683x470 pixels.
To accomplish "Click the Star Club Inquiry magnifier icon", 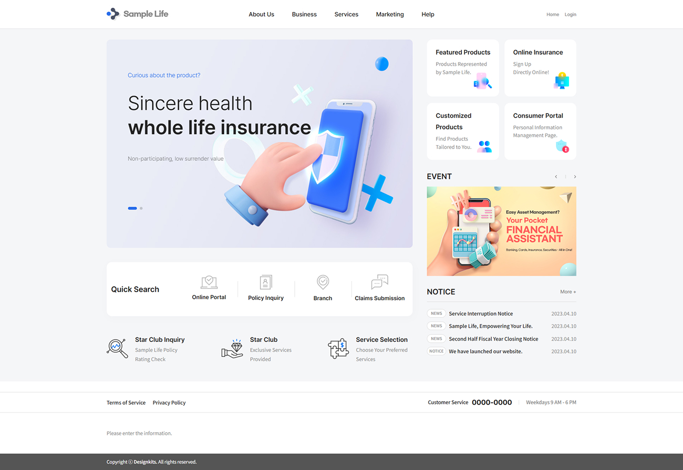I will click(117, 348).
